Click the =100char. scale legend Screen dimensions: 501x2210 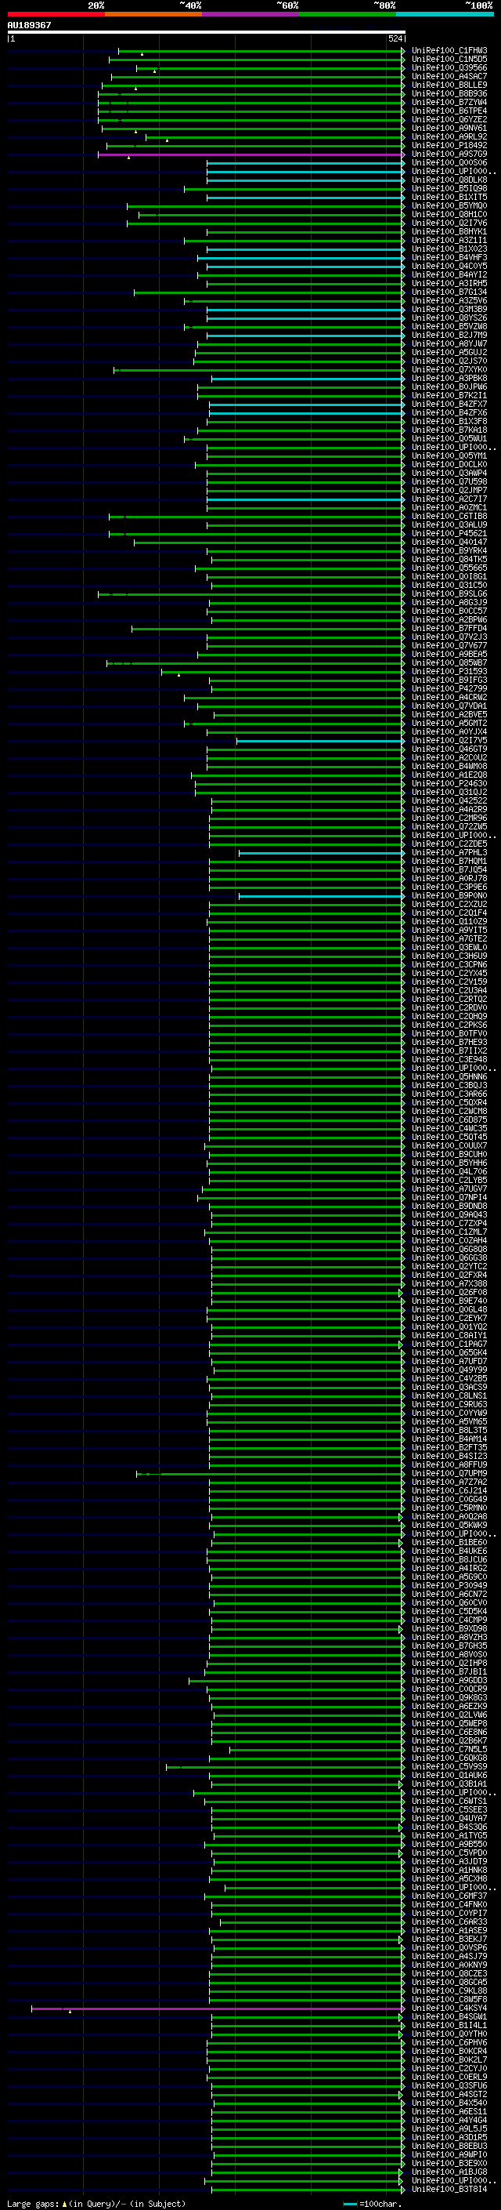pyautogui.click(x=372, y=2203)
